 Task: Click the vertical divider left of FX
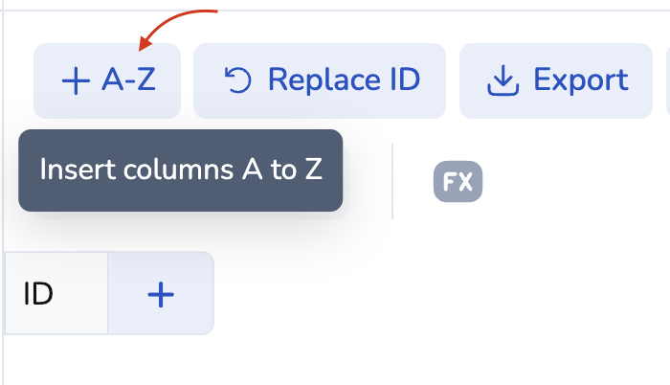pos(392,181)
